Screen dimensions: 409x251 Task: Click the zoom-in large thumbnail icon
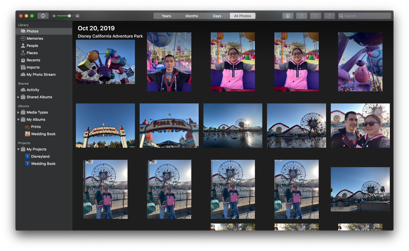pos(77,16)
